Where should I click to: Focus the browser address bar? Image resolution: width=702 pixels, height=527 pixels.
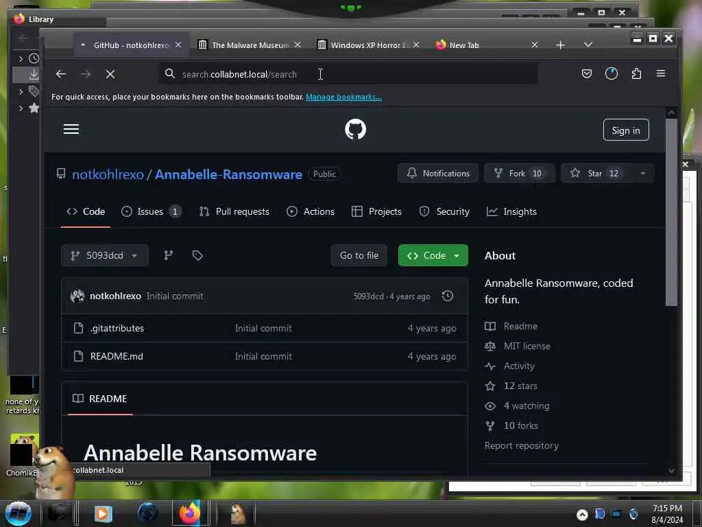349,74
